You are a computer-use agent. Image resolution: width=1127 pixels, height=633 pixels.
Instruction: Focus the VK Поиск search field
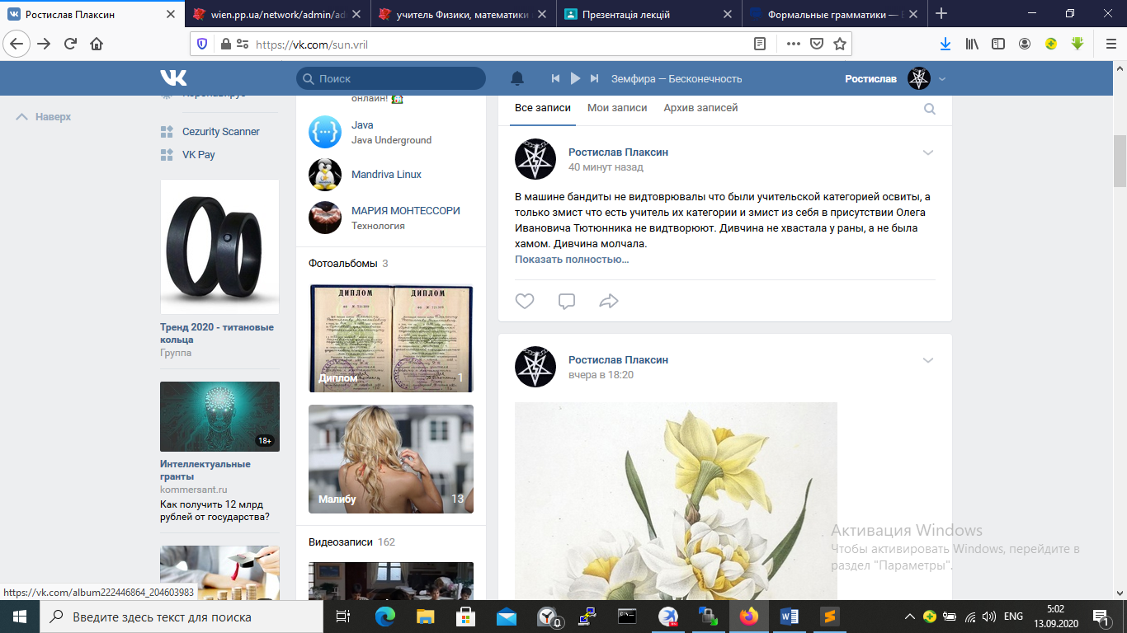click(391, 78)
